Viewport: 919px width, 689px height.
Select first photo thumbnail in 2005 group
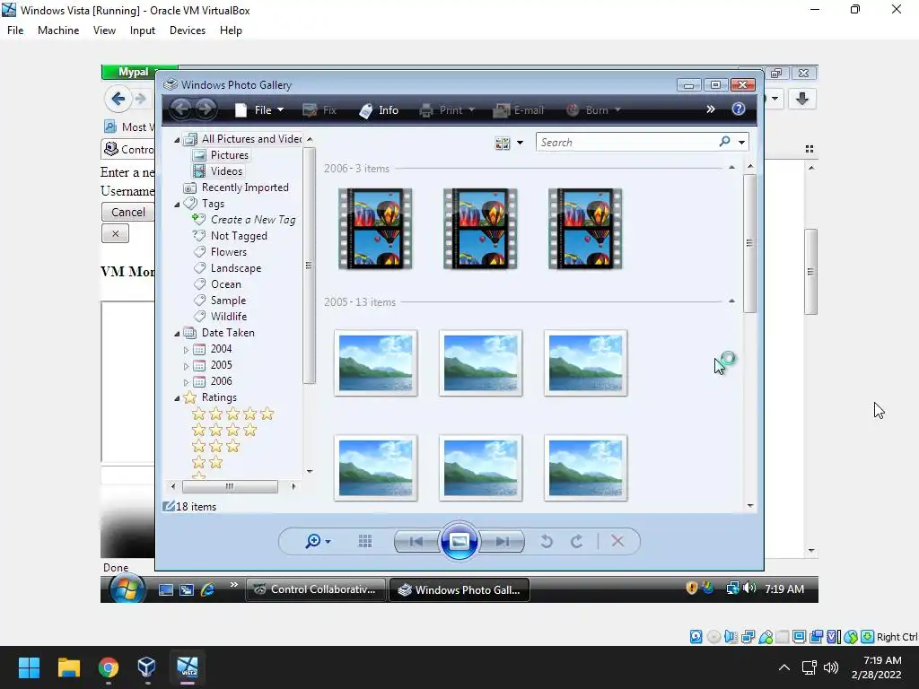pos(375,362)
